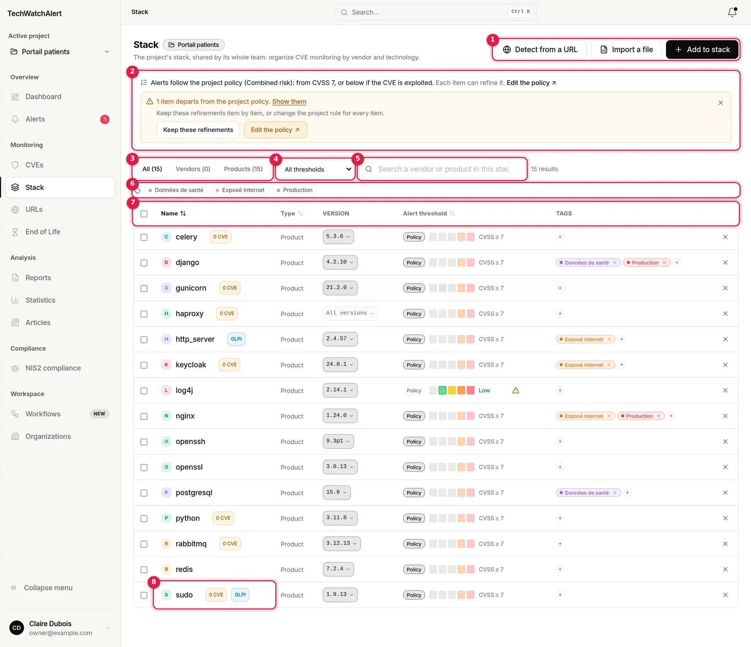Click Detect from a URL
The width and height of the screenshot is (751, 647).
540,49
